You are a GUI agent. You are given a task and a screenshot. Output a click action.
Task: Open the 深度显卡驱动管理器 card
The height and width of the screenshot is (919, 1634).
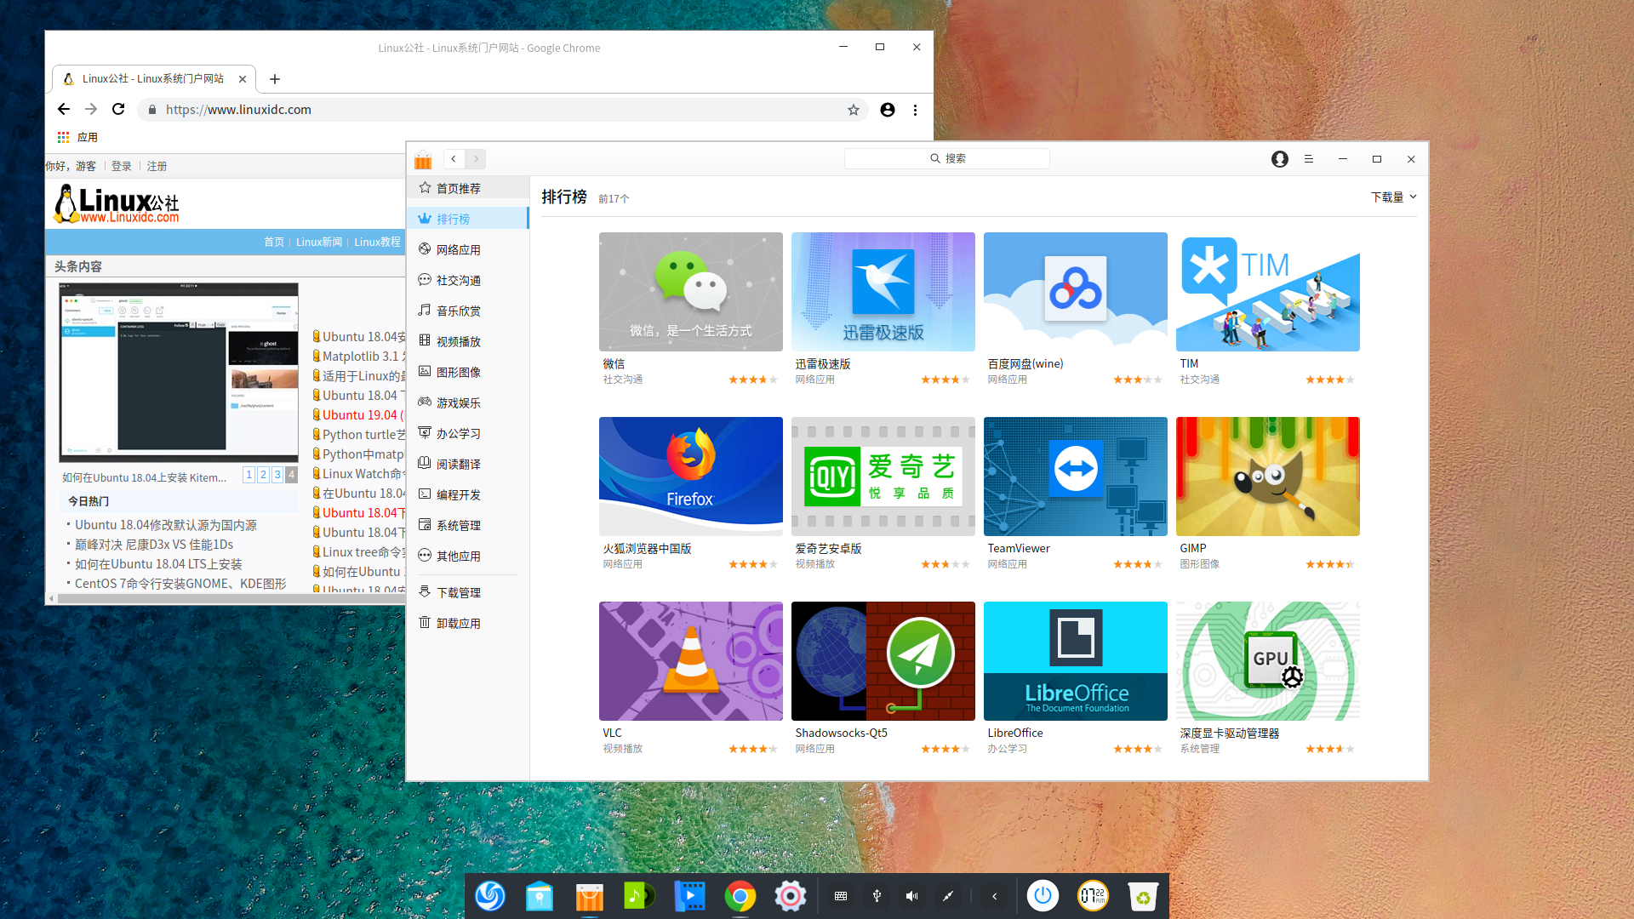(x=1267, y=678)
